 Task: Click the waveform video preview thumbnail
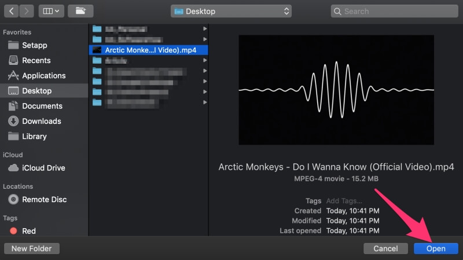click(336, 90)
